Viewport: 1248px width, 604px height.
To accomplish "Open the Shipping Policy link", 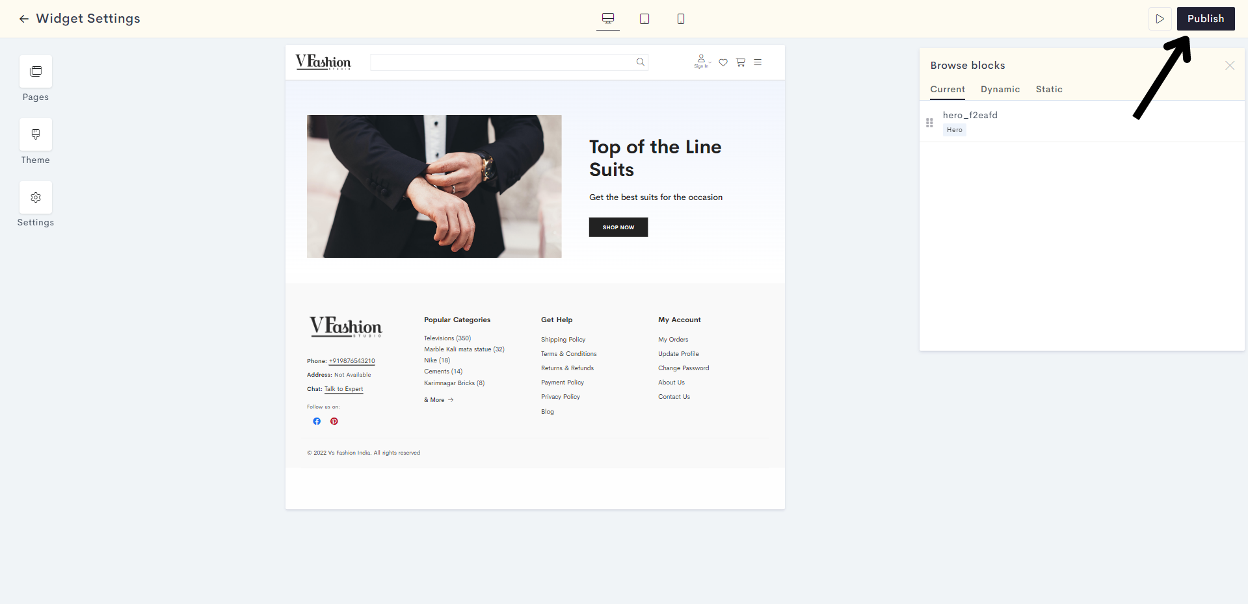I will (x=563, y=340).
